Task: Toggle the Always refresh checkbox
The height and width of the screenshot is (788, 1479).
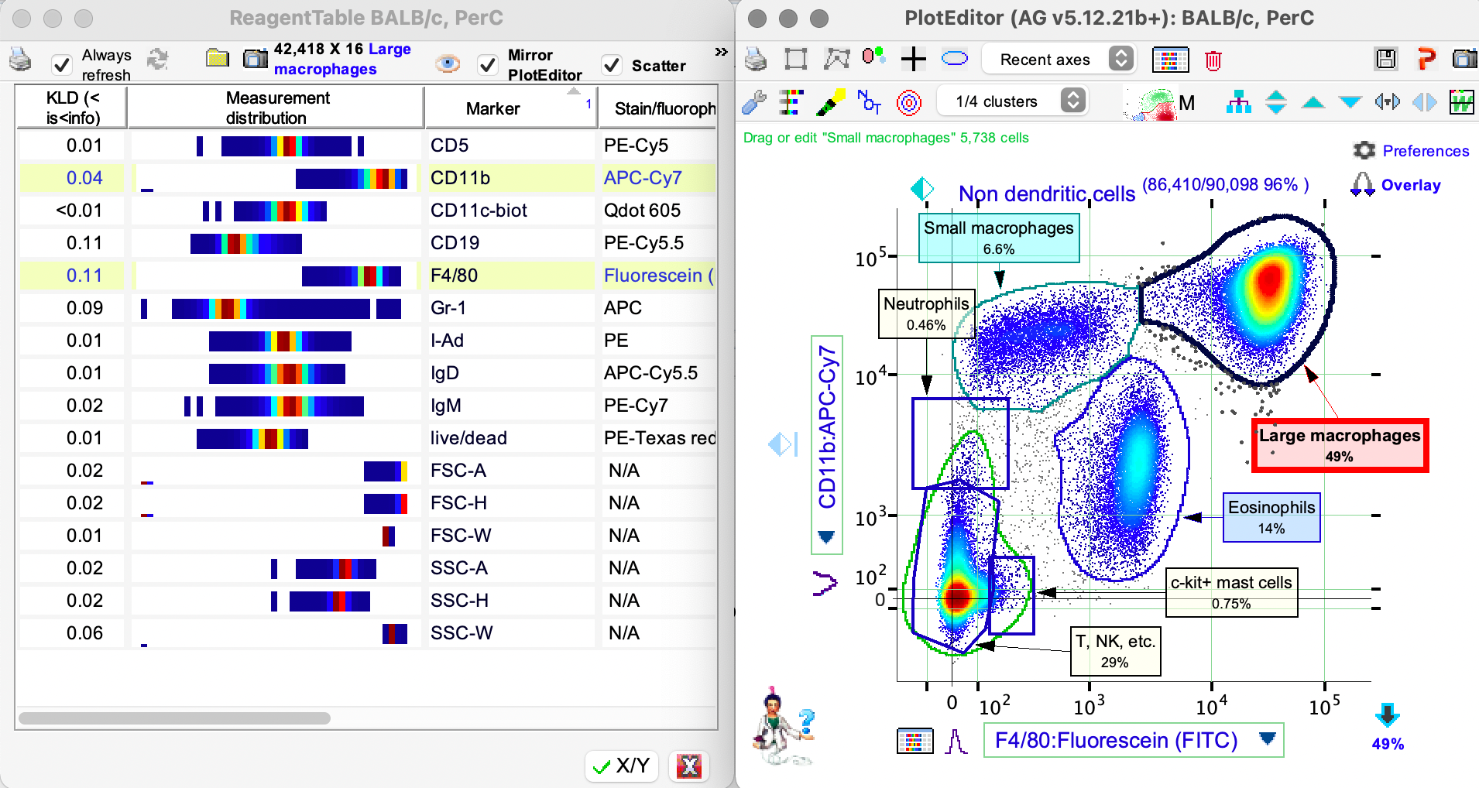Action: coord(62,66)
